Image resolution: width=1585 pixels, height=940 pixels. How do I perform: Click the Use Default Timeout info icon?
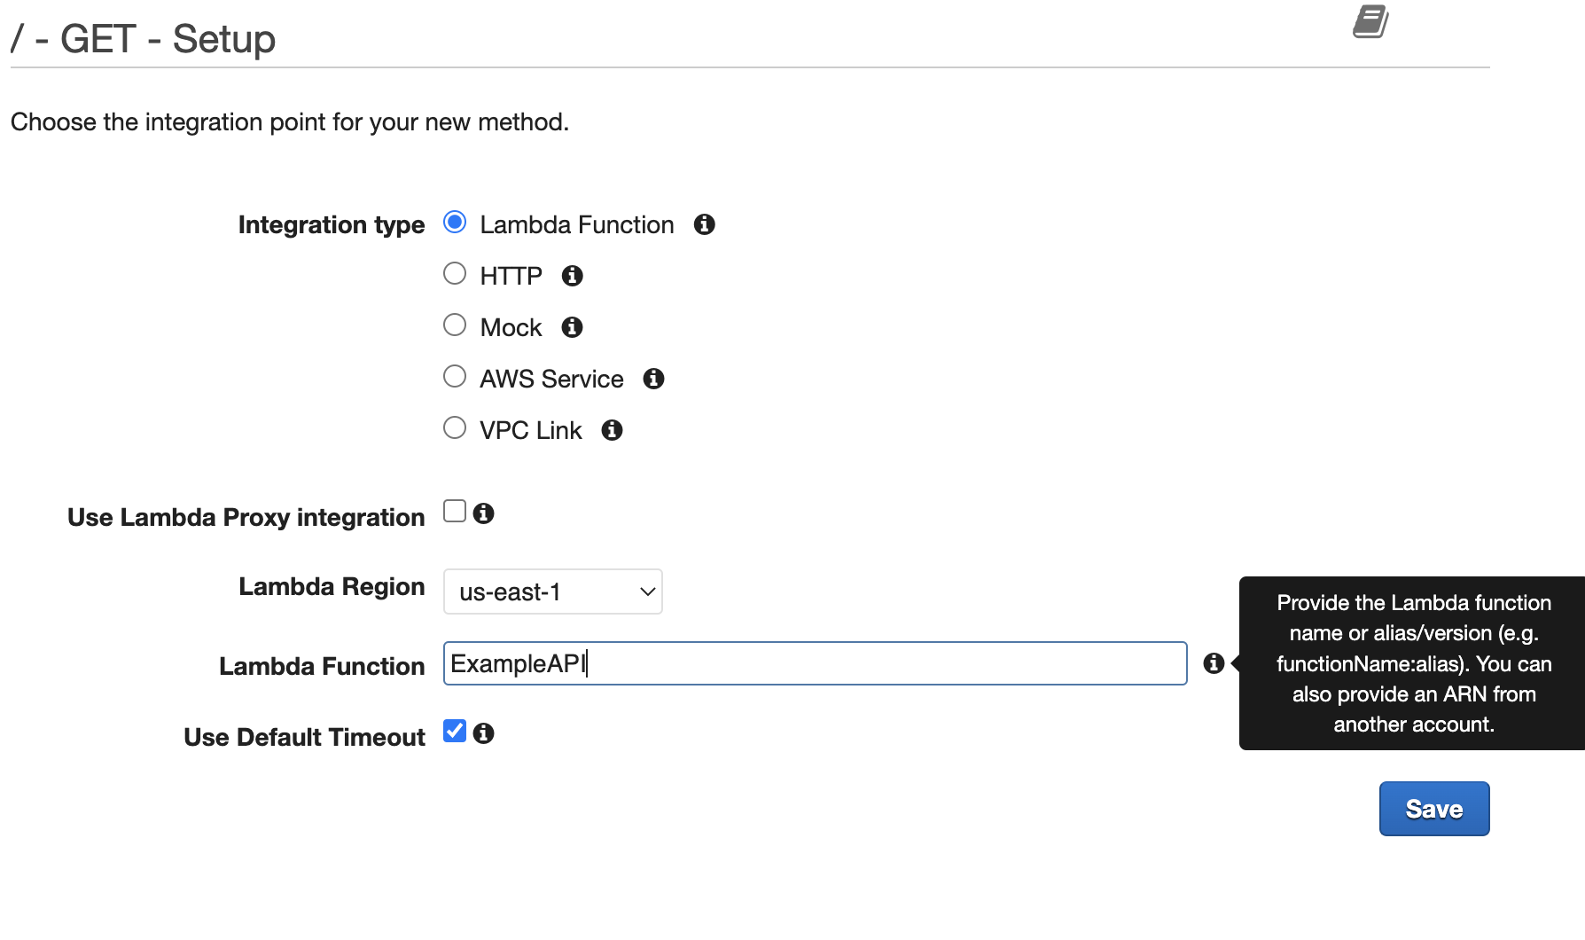click(x=484, y=732)
